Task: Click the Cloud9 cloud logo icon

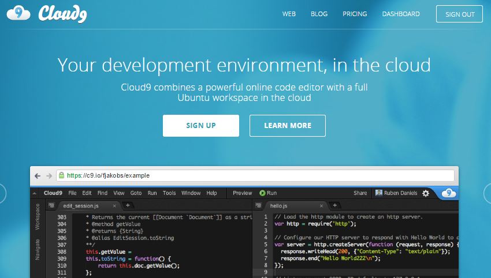Action: [x=18, y=13]
